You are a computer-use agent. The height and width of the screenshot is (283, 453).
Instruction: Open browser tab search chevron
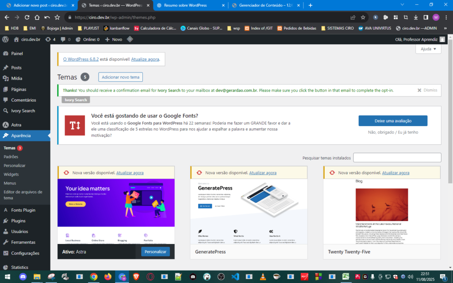(x=402, y=5)
